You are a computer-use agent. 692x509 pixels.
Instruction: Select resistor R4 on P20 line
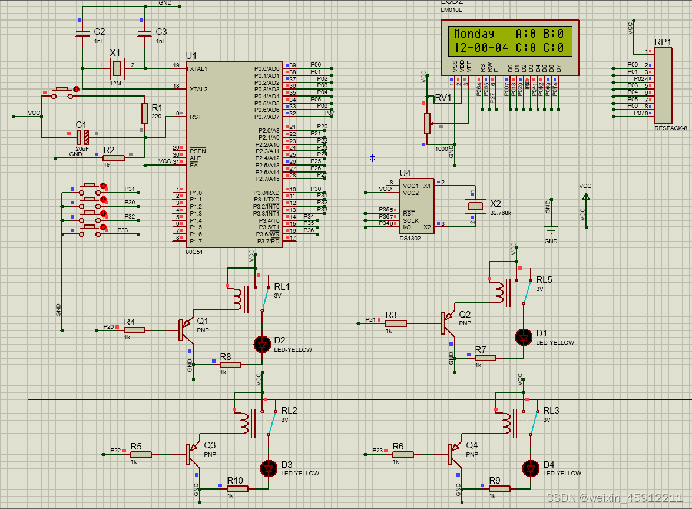click(x=134, y=330)
